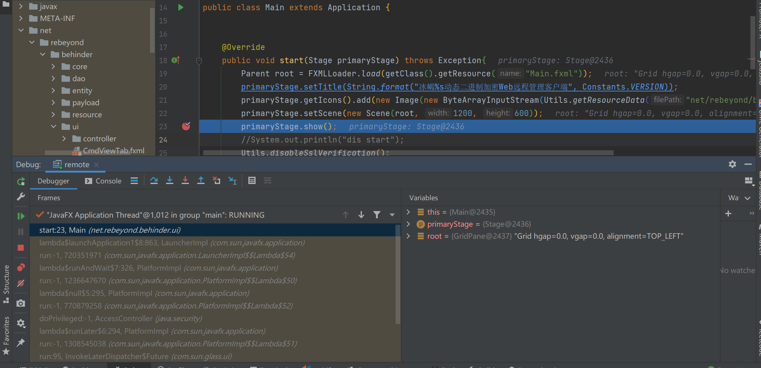The height and width of the screenshot is (368, 761).
Task: Switch to Debugger tab
Action: (53, 181)
